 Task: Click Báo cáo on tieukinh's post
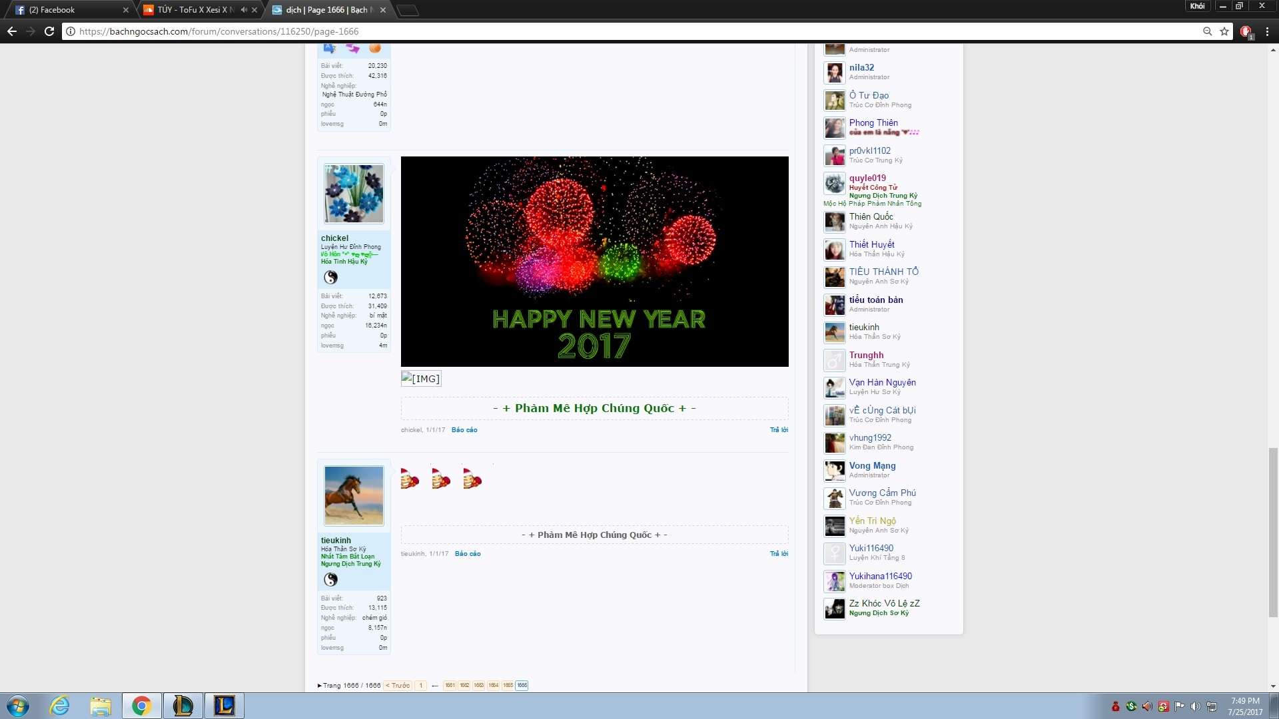click(x=468, y=554)
